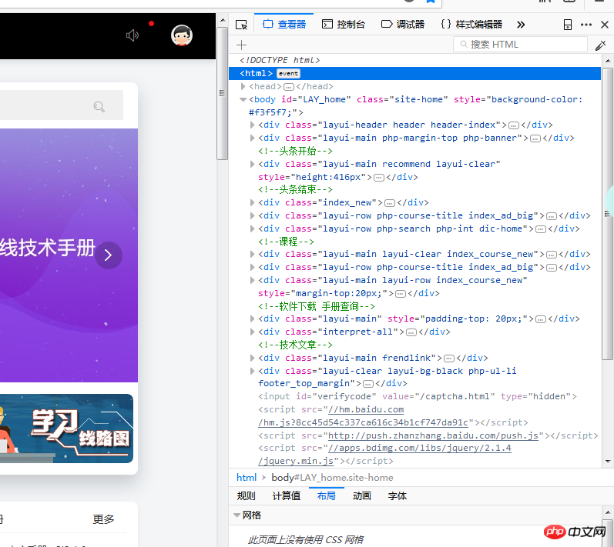Click the banner next arrow button
The width and height of the screenshot is (614, 547).
point(109,255)
